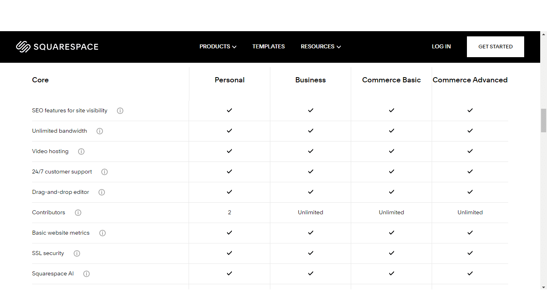
Task: Click Basic website metrics info icon
Action: coord(103,233)
